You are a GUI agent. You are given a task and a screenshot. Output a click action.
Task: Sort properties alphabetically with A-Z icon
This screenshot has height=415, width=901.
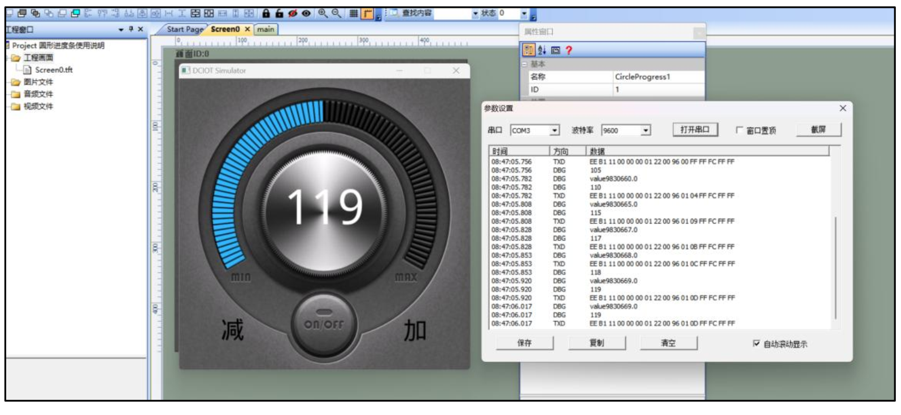pos(542,50)
